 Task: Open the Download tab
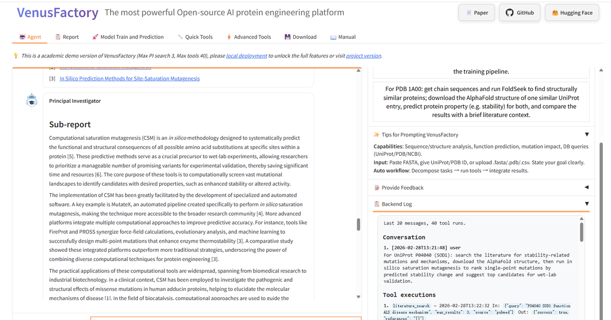coord(300,37)
